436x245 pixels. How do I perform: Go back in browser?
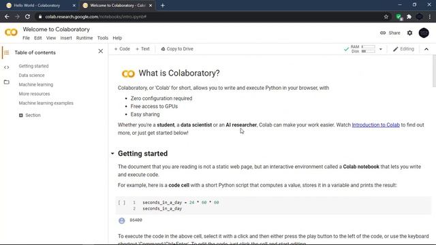[7, 16]
